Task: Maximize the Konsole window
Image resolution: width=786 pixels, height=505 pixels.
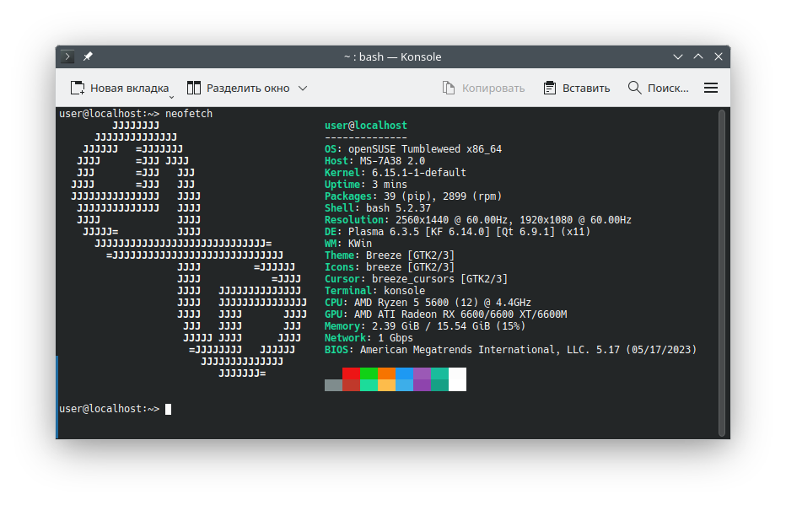Action: click(x=698, y=56)
